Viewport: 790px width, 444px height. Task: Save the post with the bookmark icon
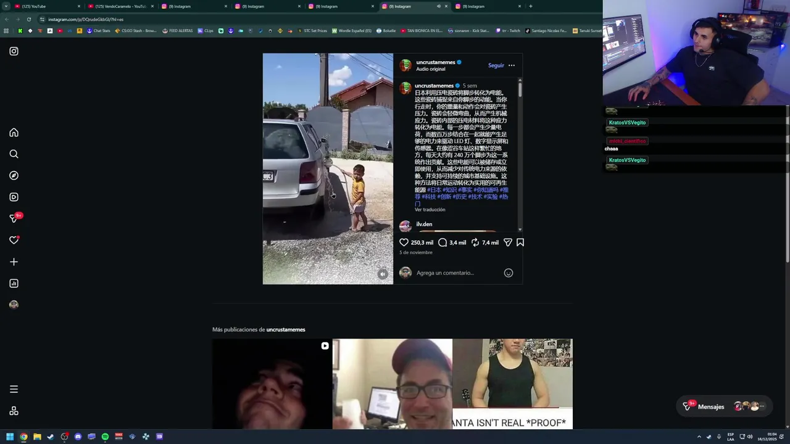520,242
